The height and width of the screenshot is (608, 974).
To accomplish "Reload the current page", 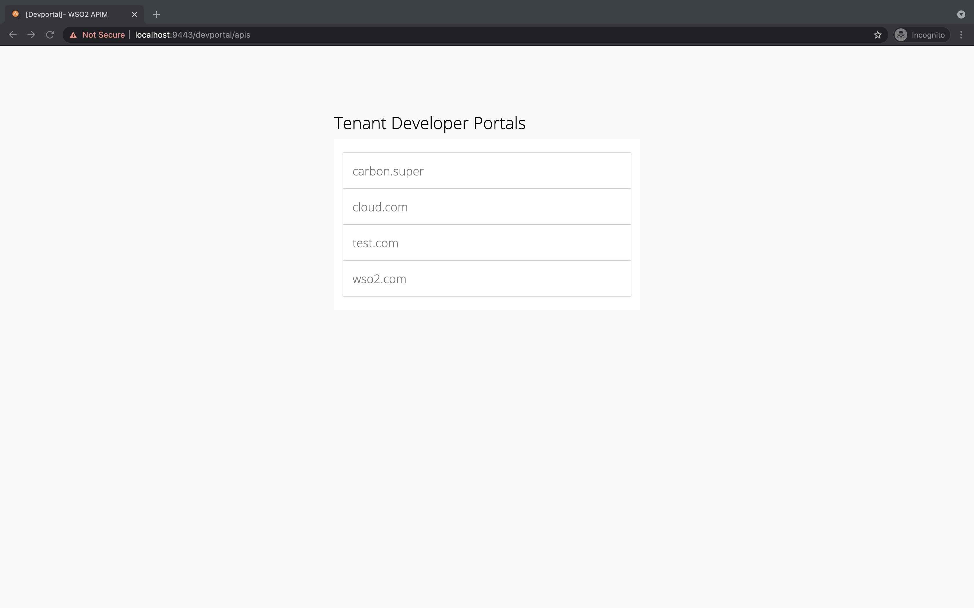I will point(50,35).
